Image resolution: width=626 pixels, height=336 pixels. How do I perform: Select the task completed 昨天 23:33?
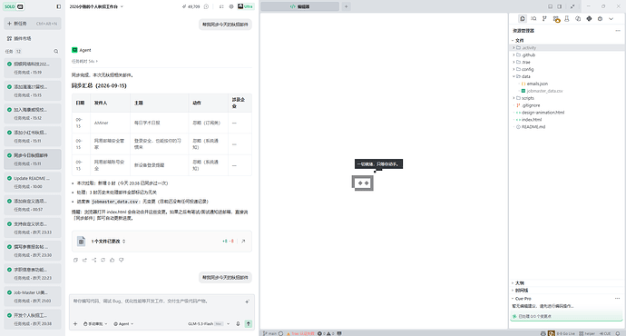tap(33, 228)
